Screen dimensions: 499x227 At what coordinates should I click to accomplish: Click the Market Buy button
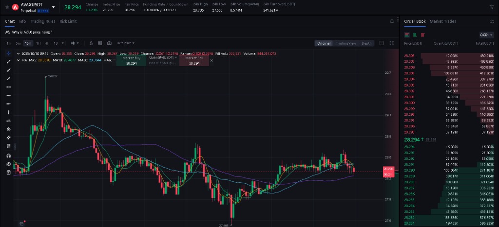coord(131,61)
